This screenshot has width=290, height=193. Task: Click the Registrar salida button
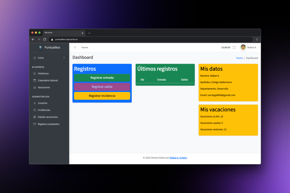tap(102, 87)
